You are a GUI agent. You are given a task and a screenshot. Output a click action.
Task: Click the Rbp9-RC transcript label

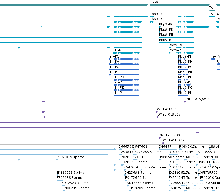176,45
